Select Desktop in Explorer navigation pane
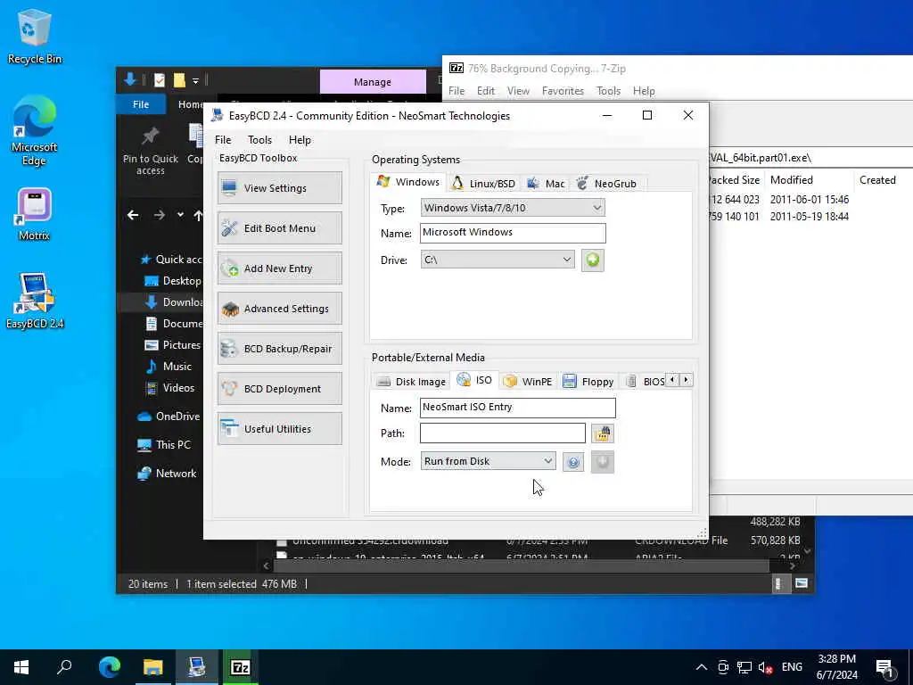The height and width of the screenshot is (685, 913). (173, 281)
